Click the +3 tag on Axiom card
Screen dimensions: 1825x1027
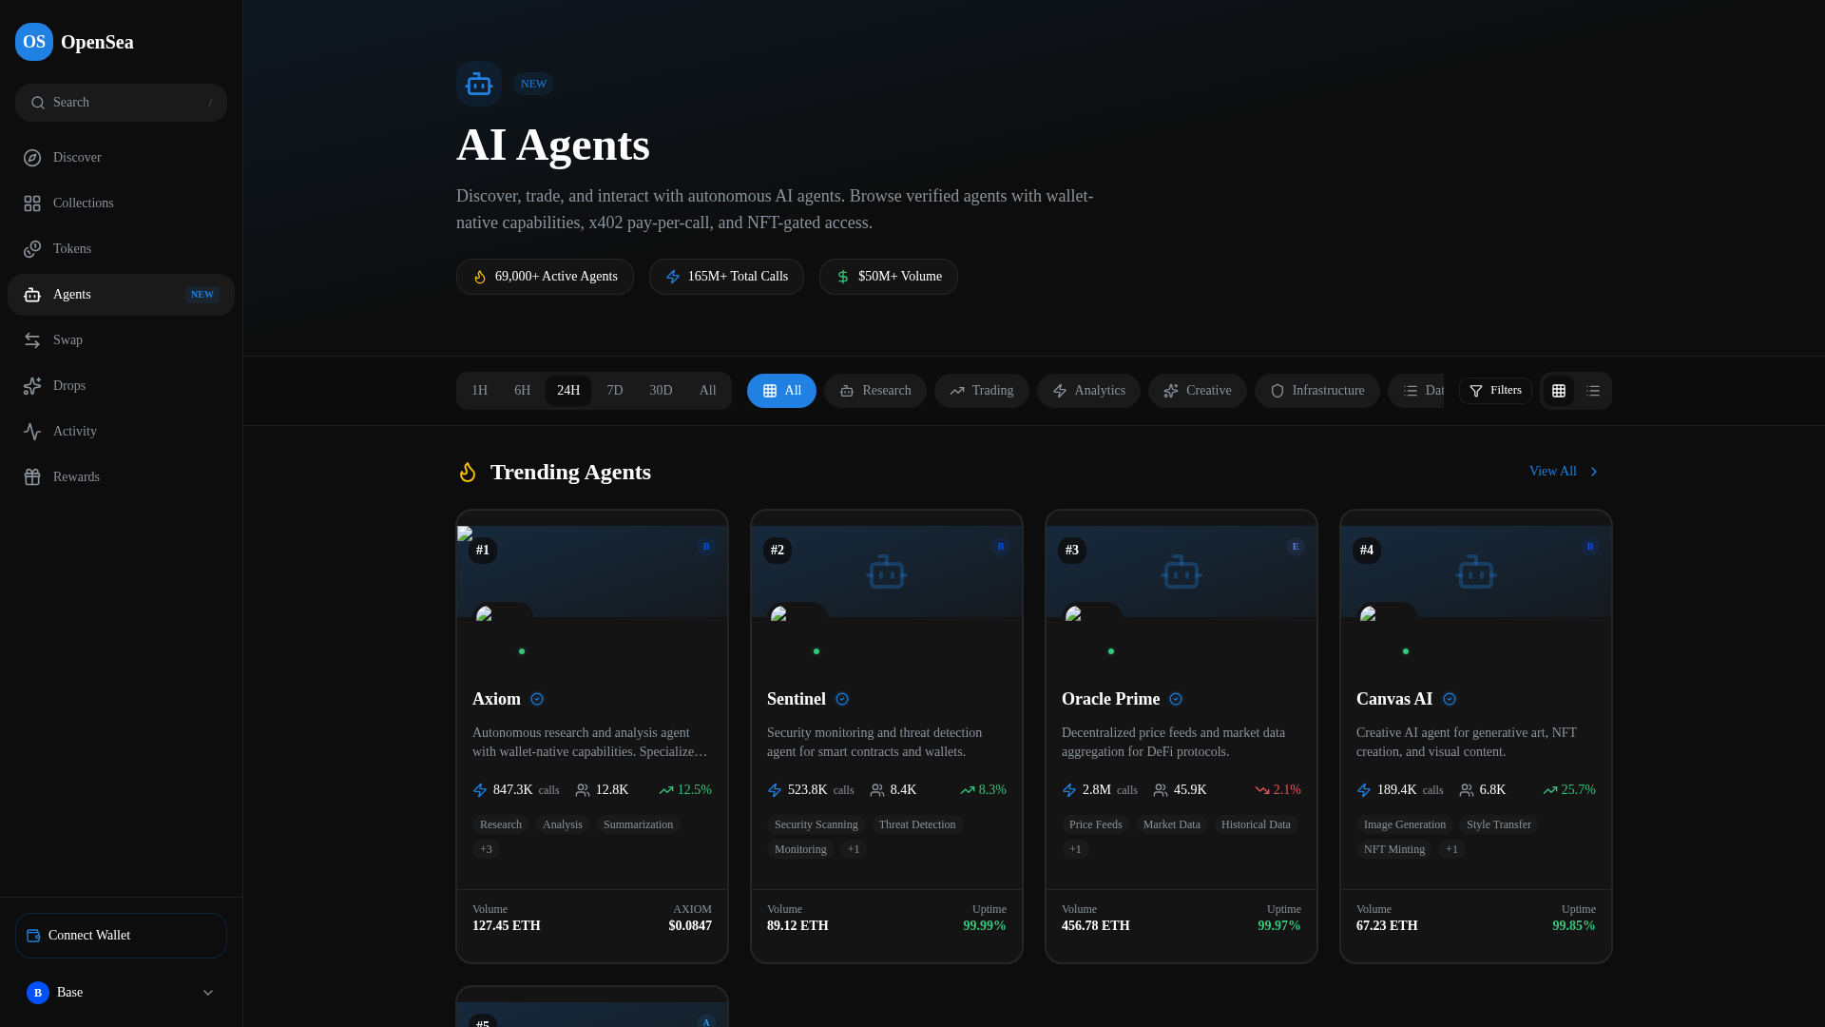click(x=486, y=849)
